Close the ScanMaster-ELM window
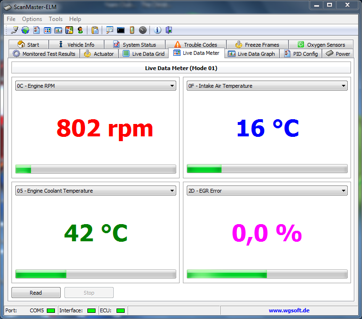 (347, 5)
